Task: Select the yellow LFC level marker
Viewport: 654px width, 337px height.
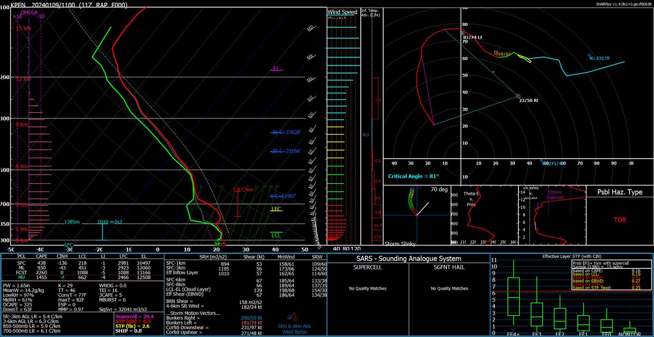Action: point(277,209)
